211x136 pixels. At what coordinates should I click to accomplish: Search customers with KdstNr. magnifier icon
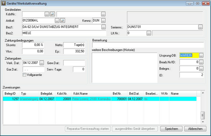tap(52, 14)
